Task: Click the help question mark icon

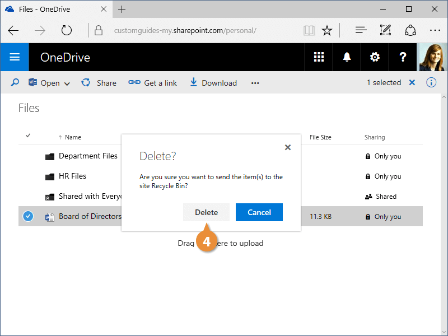Action: (403, 57)
